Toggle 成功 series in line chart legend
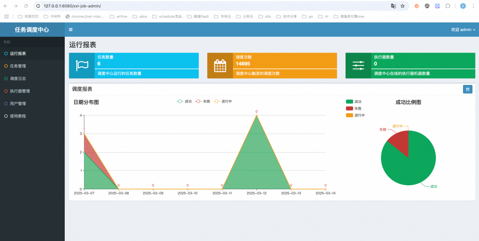The image size is (479, 241). 184,101
